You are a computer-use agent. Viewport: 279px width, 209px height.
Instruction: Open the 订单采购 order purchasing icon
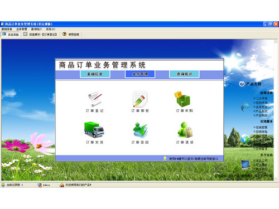click(182, 99)
